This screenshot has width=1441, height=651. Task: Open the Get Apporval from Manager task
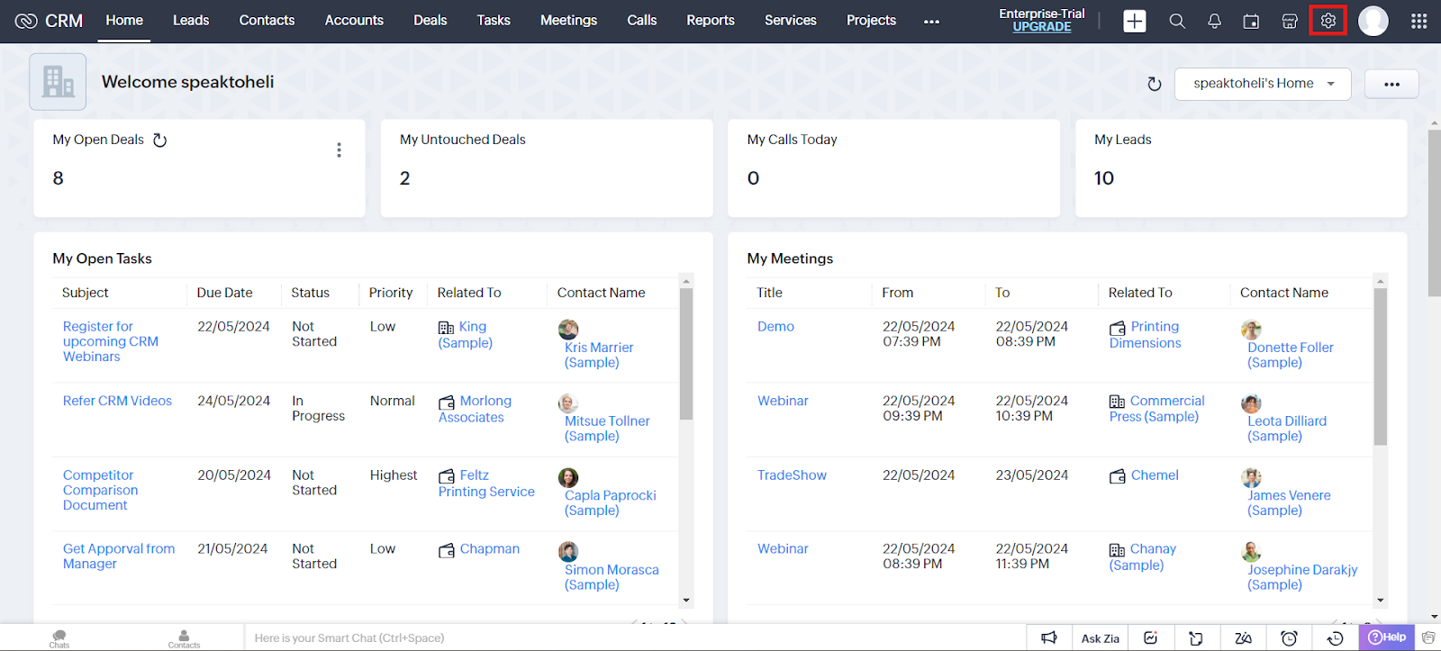point(119,556)
